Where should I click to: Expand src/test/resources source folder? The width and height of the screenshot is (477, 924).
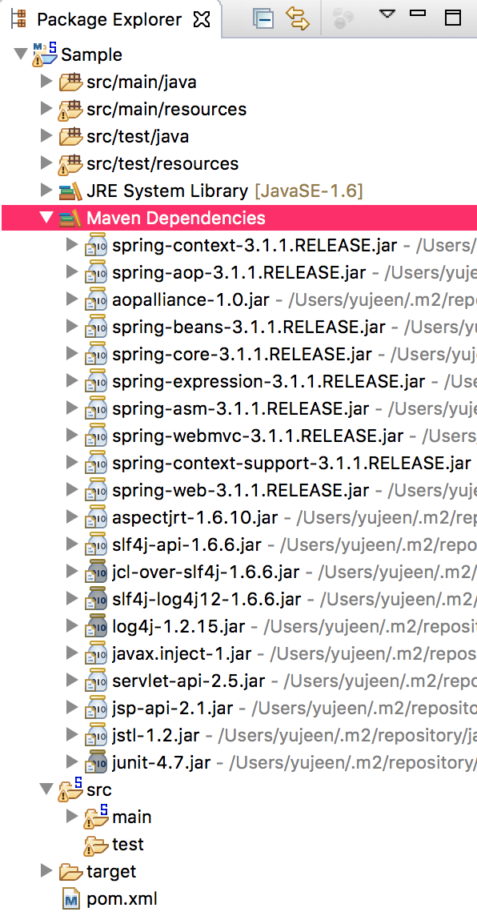pos(46,163)
